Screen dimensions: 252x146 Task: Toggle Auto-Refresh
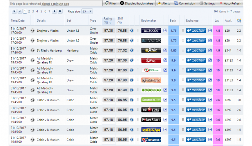point(230,3)
